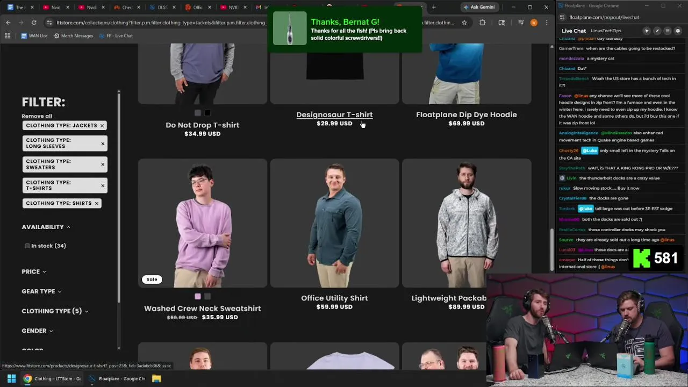Click the Floatplane Dip Dye Hoodie image
Viewport: 688px width, 387px height.
tap(466, 74)
